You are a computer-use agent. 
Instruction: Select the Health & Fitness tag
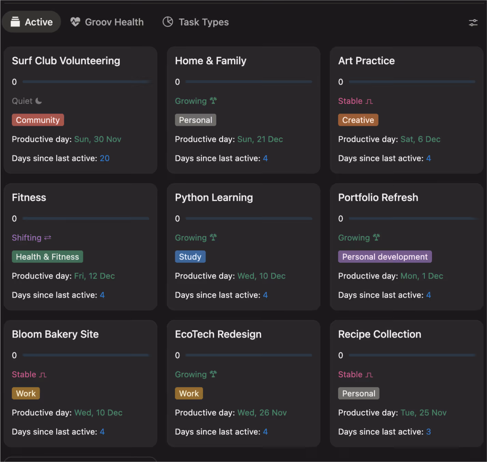point(47,257)
